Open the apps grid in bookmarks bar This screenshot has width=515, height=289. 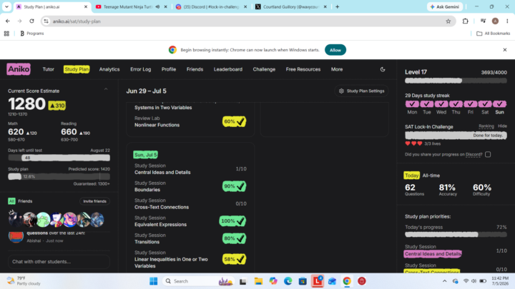[6, 34]
